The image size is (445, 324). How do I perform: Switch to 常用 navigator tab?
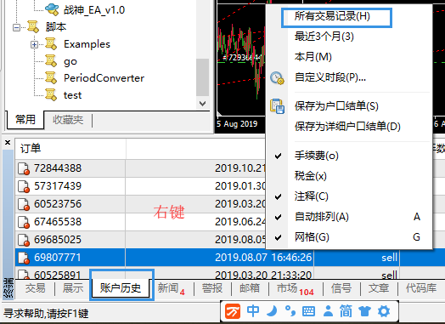tap(25, 119)
